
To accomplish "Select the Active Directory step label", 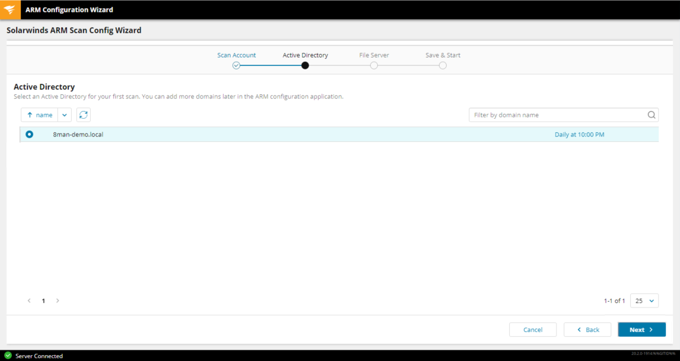I will pos(305,55).
